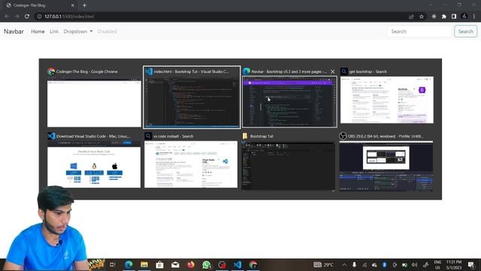Image resolution: width=481 pixels, height=271 pixels.
Task: Open the 11:31 PM clock calendar
Action: point(454,264)
